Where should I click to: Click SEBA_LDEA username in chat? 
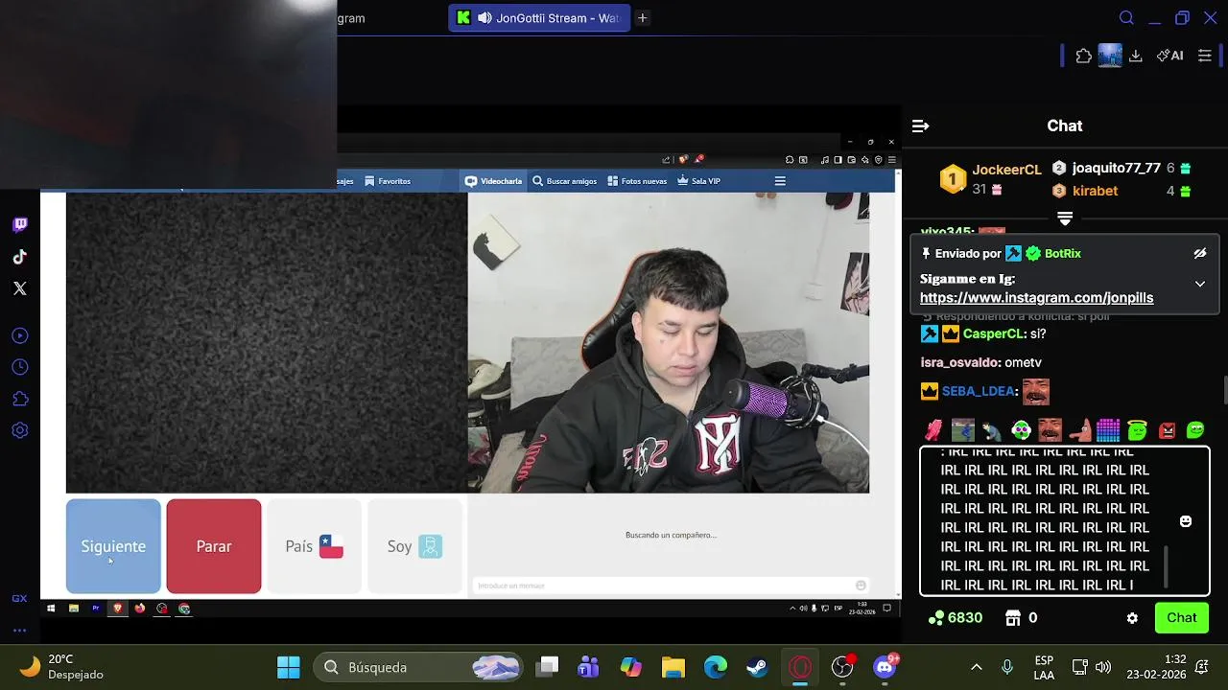pyautogui.click(x=978, y=391)
